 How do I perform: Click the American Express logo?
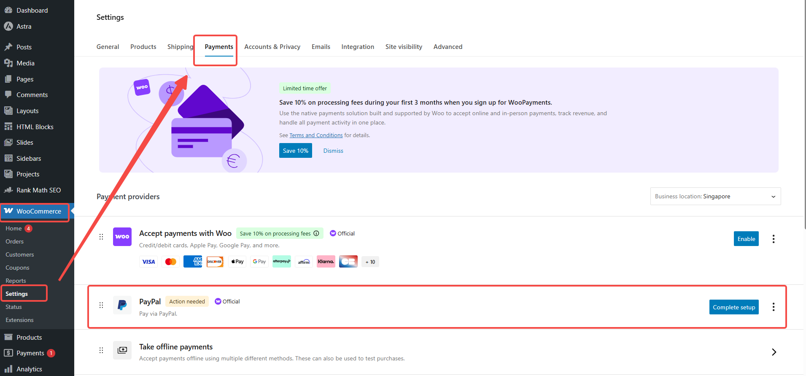point(193,262)
